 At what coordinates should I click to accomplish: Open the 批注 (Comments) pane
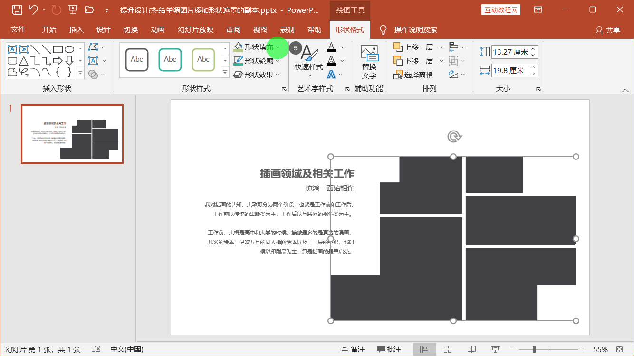390,348
